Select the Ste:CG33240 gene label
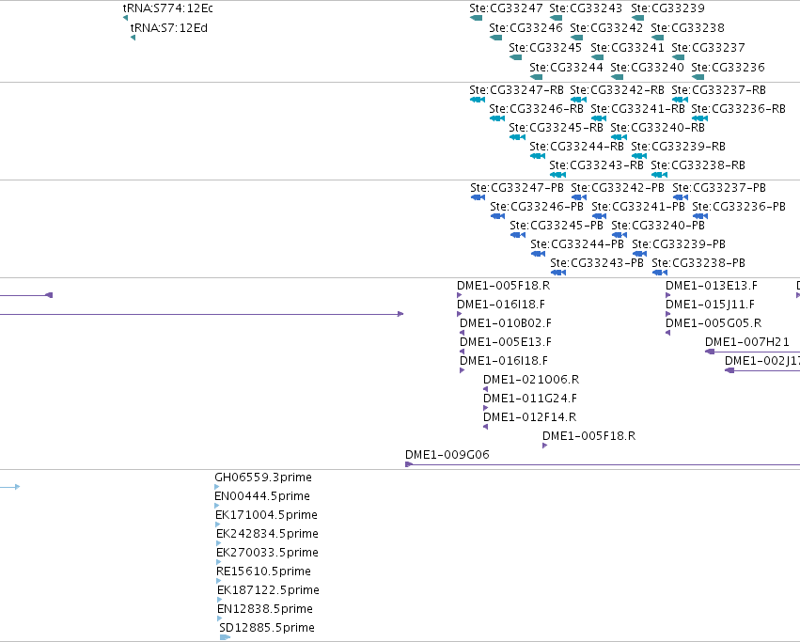Screen dimensions: 800x642 (x=648, y=68)
